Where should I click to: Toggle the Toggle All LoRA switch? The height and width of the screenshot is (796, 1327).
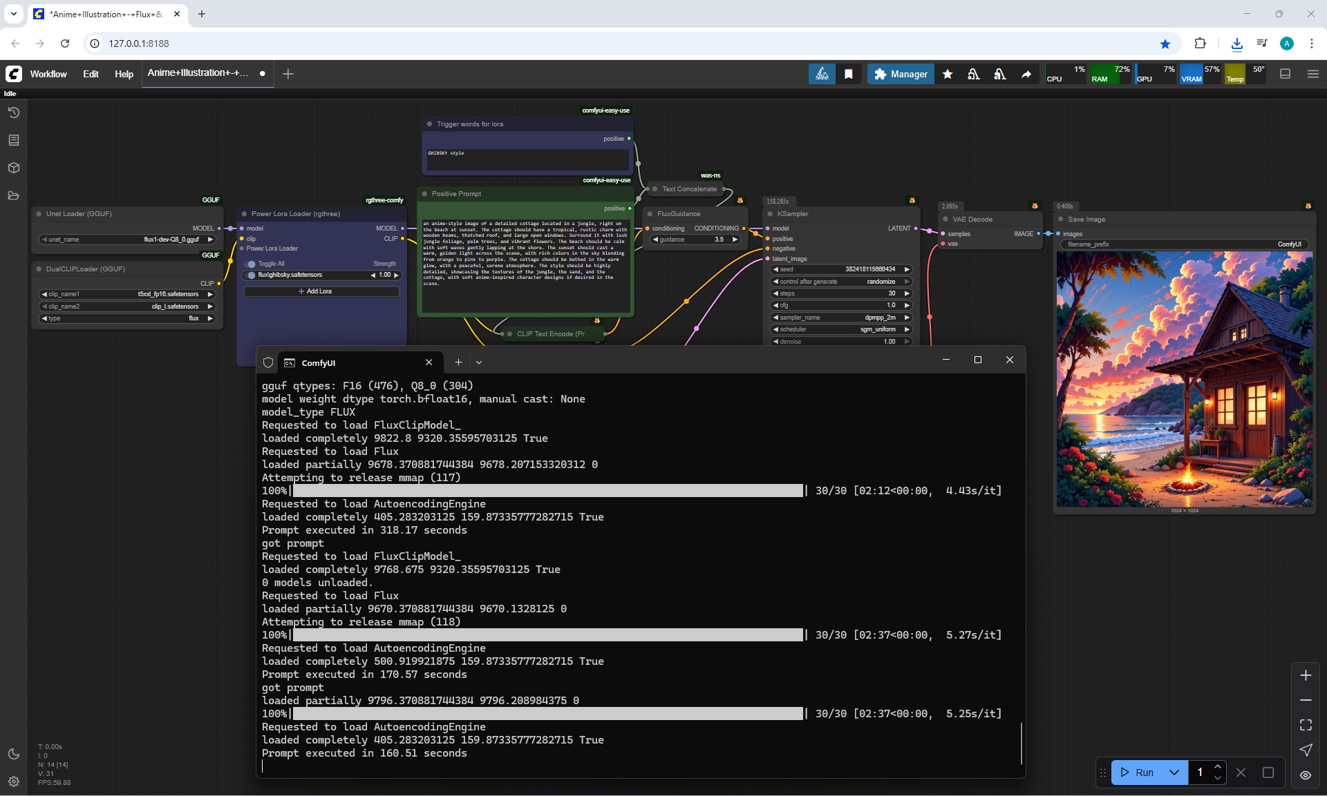pos(251,264)
